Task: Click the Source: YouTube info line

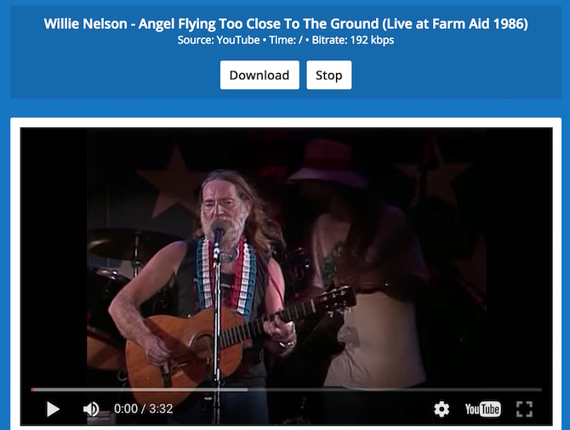Action: point(219,40)
